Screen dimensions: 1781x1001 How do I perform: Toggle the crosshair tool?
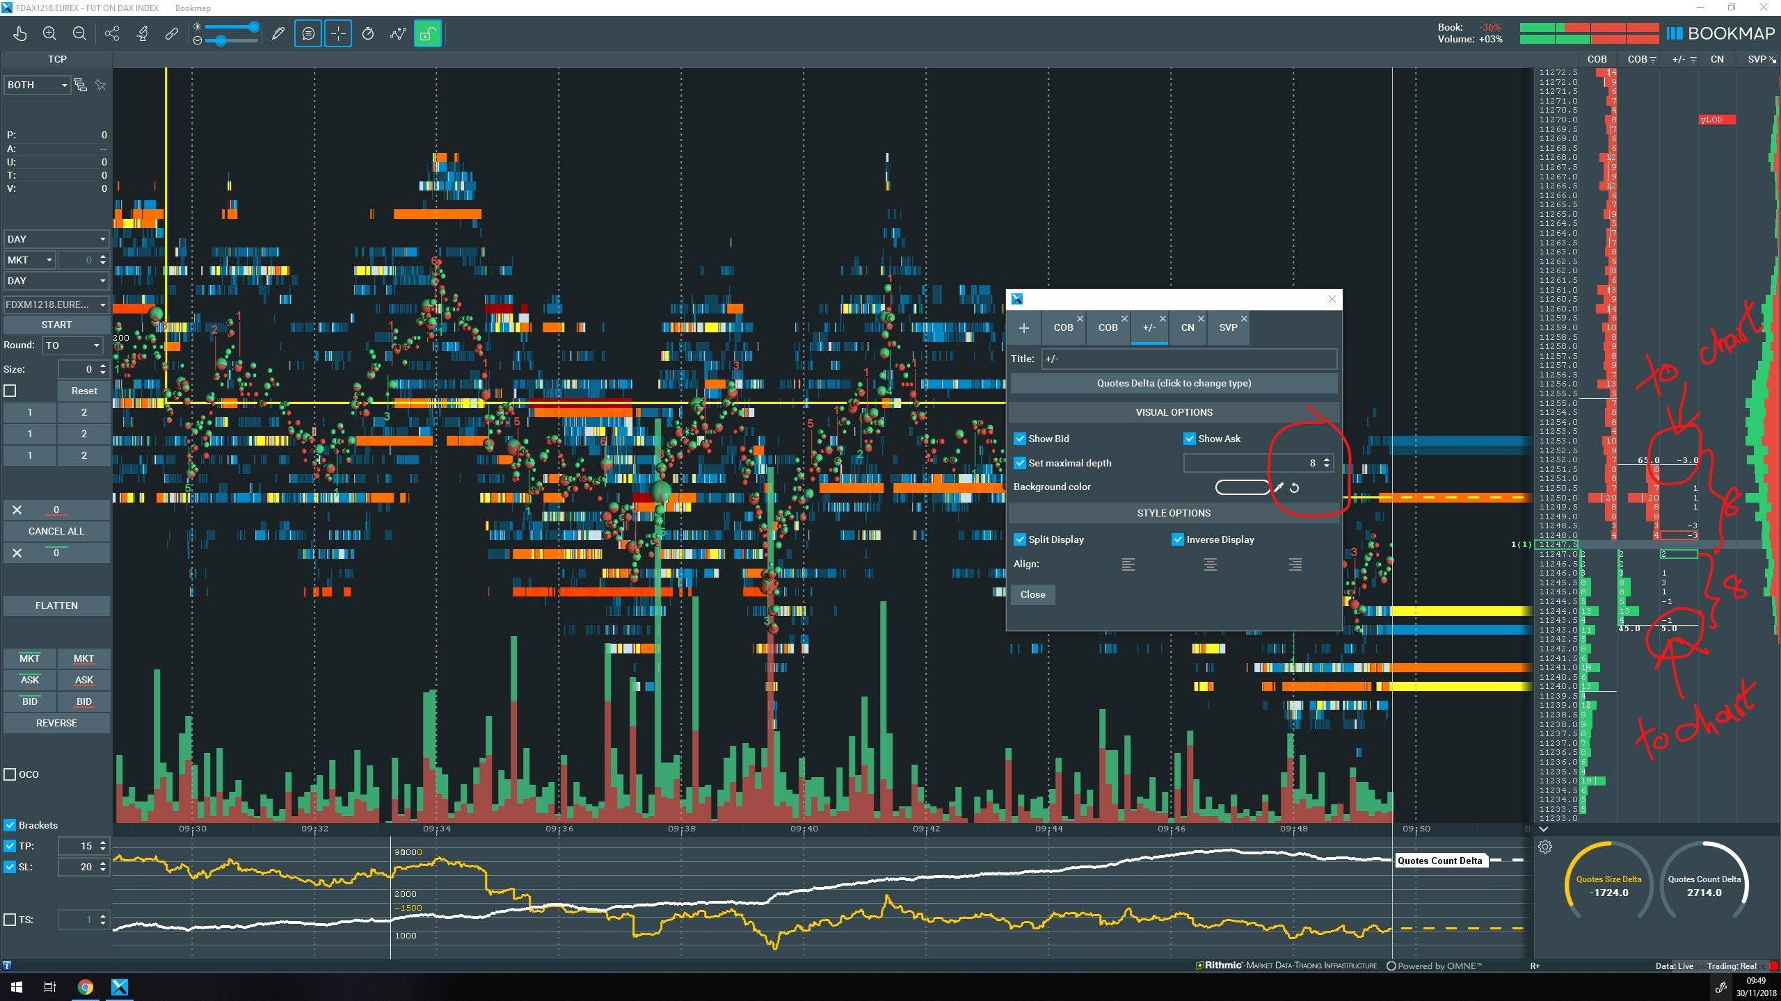point(338,33)
